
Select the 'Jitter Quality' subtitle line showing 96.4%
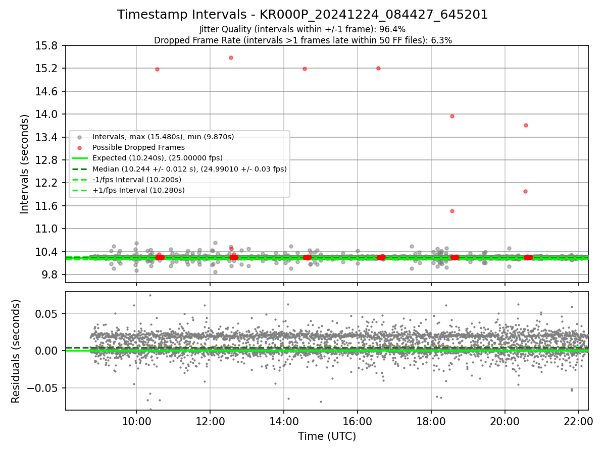(302, 29)
